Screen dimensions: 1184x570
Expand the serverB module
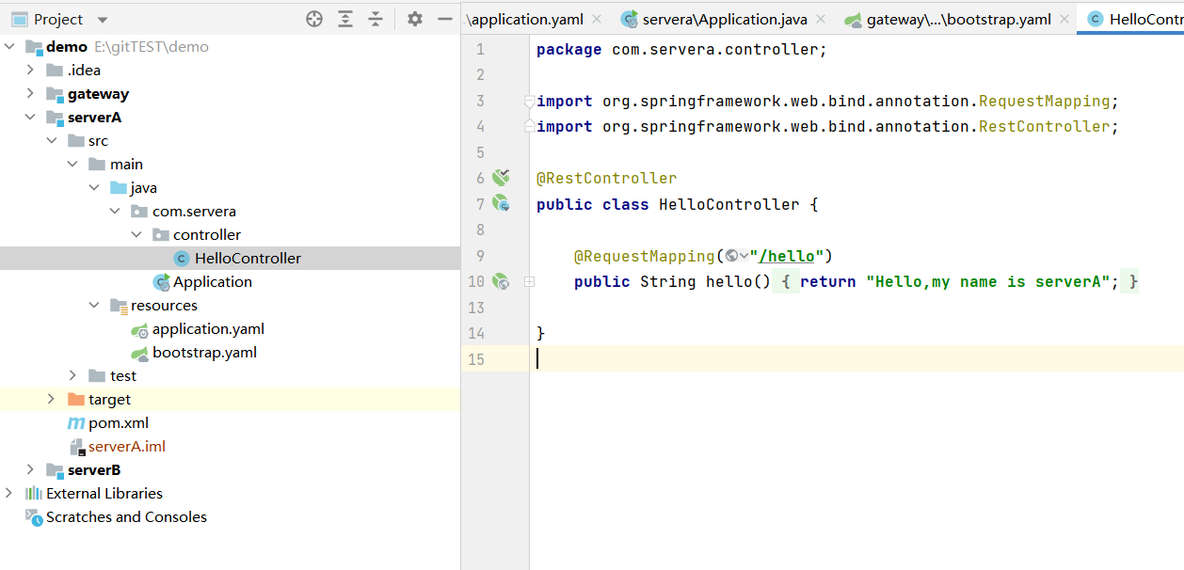(30, 469)
